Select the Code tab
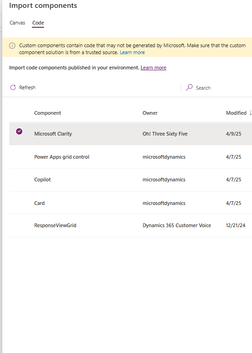 pos(38,23)
